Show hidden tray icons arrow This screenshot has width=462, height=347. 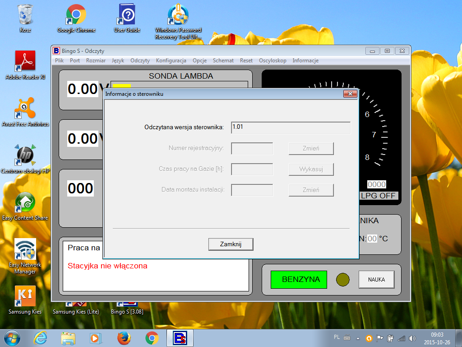click(x=358, y=338)
